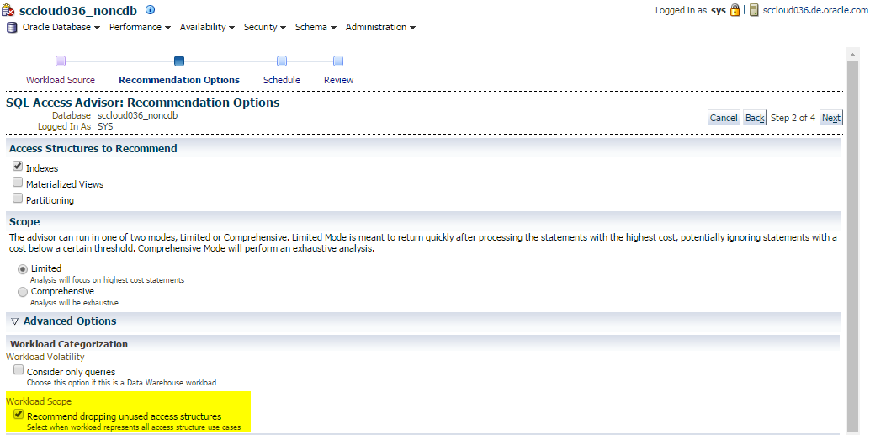Click the database icon beside Oracle Database
Screen dimensions: 870x435
coord(12,27)
